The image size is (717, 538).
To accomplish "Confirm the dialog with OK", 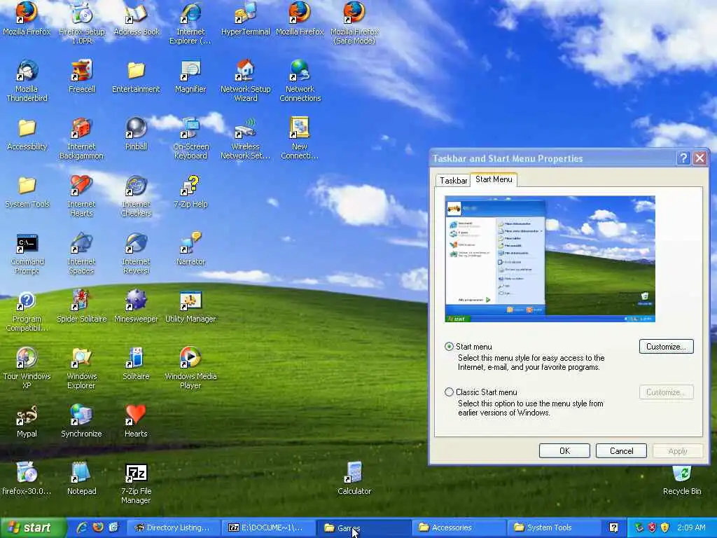I will click(x=565, y=450).
